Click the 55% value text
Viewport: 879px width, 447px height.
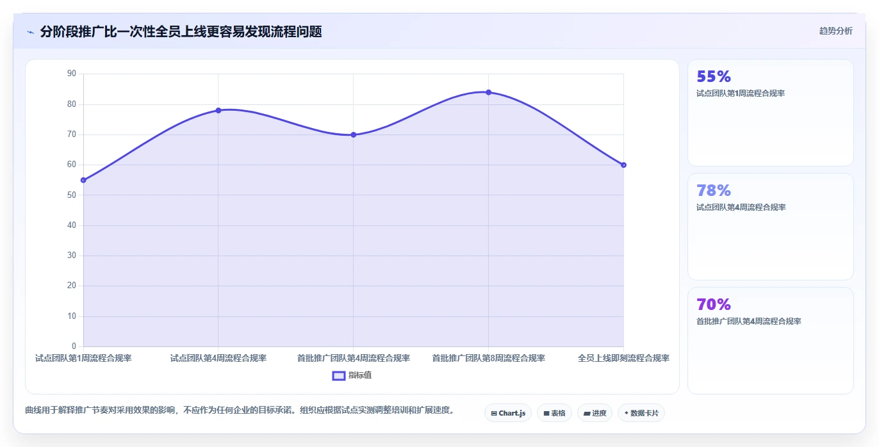pyautogui.click(x=714, y=77)
